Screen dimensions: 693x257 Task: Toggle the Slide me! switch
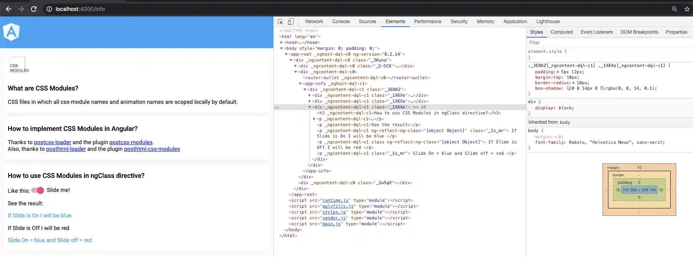click(38, 190)
